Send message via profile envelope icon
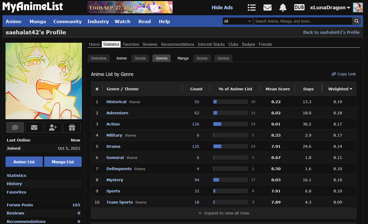This screenshot has height=224, width=368. click(x=34, y=127)
